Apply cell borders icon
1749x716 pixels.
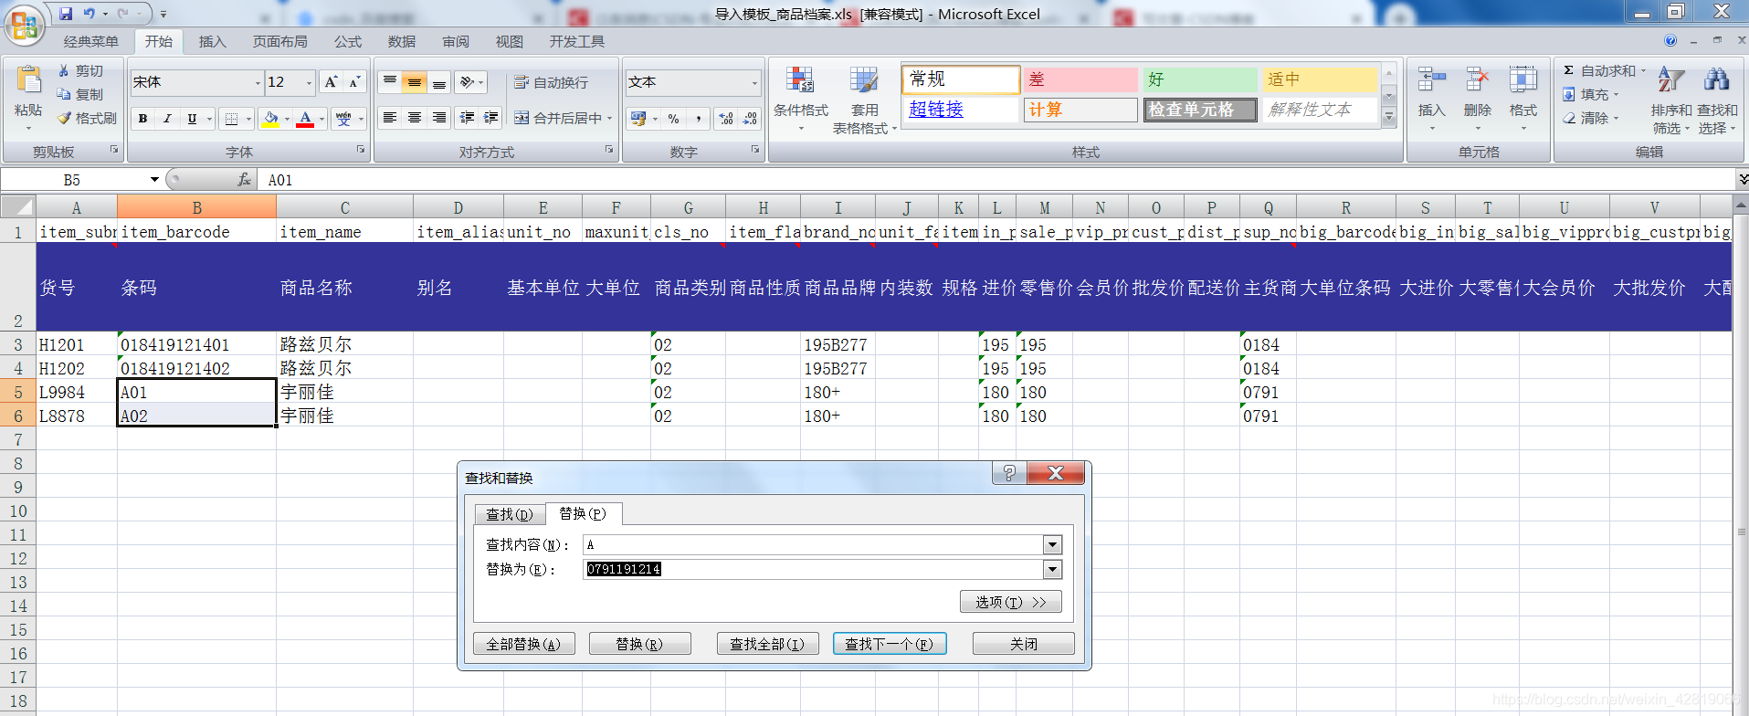231,119
